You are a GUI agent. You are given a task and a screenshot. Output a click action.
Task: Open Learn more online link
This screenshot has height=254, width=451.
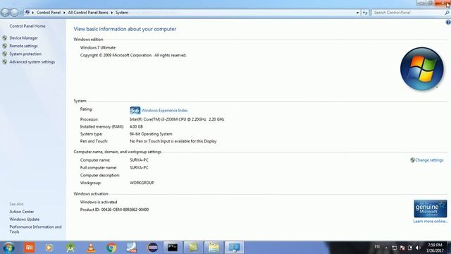tap(431, 221)
